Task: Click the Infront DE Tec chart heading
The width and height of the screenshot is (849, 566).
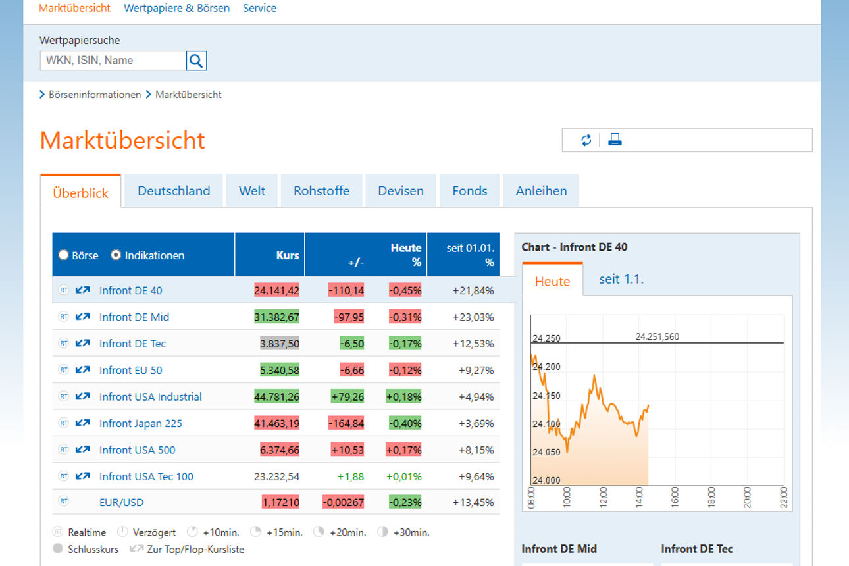Action: coord(697,548)
